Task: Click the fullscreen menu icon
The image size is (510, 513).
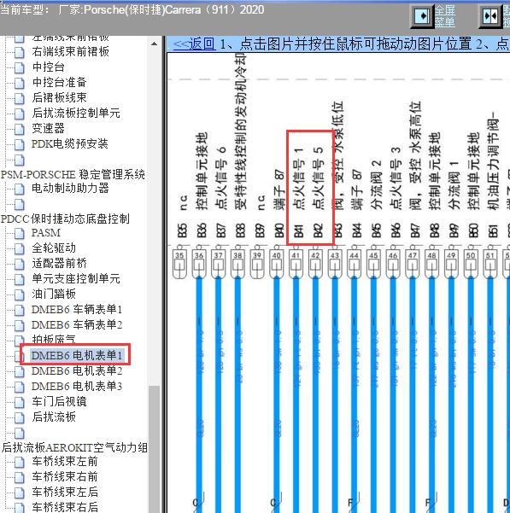Action: [422, 15]
